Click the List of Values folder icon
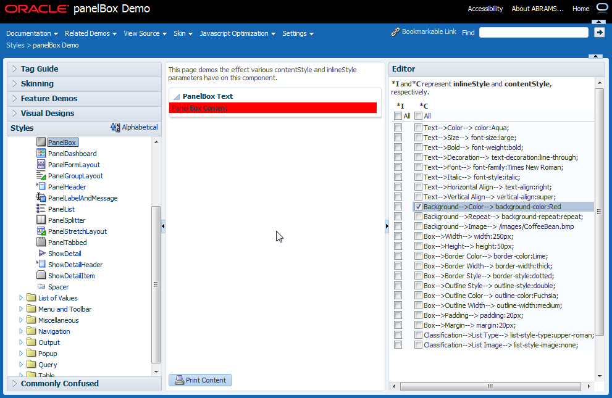Image resolution: width=612 pixels, height=398 pixels. (x=31, y=297)
